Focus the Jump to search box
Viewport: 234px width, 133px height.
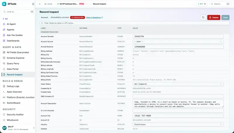coord(18,12)
